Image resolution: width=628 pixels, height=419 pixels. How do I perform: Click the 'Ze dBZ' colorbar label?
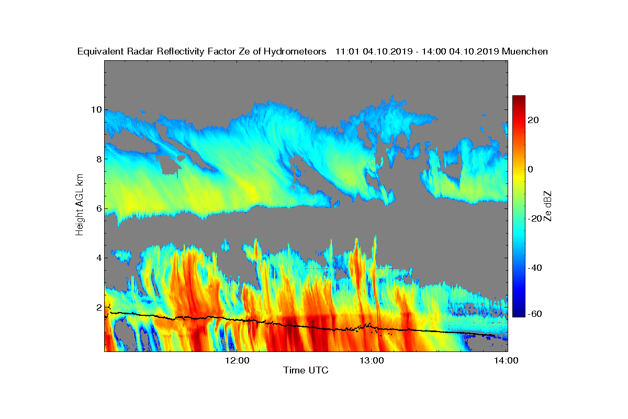pyautogui.click(x=549, y=206)
